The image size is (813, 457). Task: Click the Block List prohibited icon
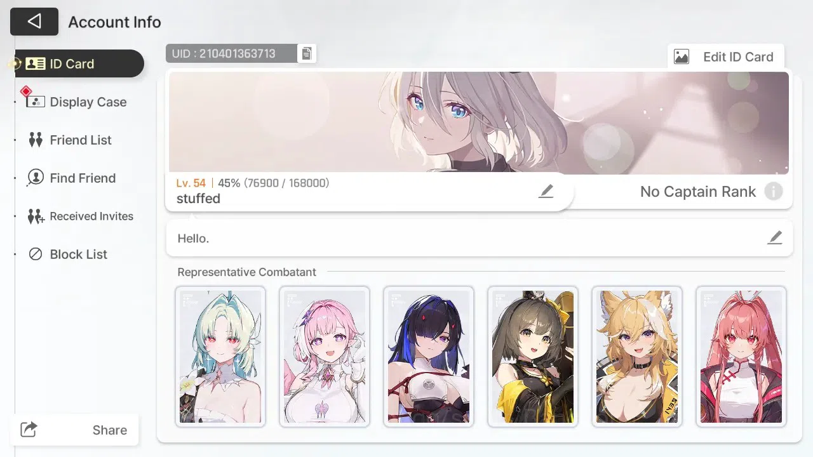click(36, 254)
